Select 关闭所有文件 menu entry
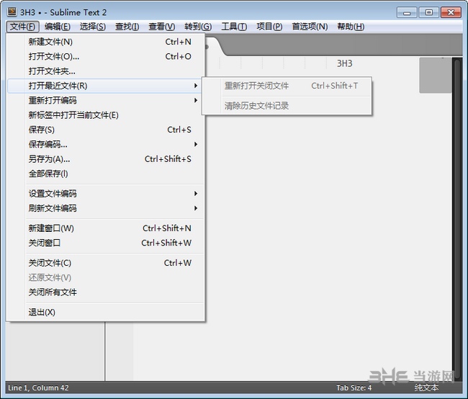This screenshot has width=468, height=399. coord(106,292)
